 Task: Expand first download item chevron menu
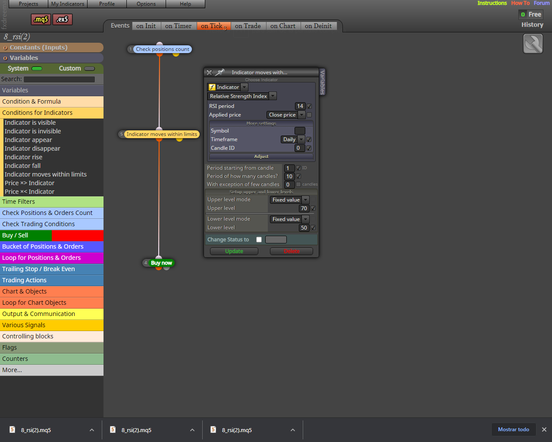click(x=92, y=430)
